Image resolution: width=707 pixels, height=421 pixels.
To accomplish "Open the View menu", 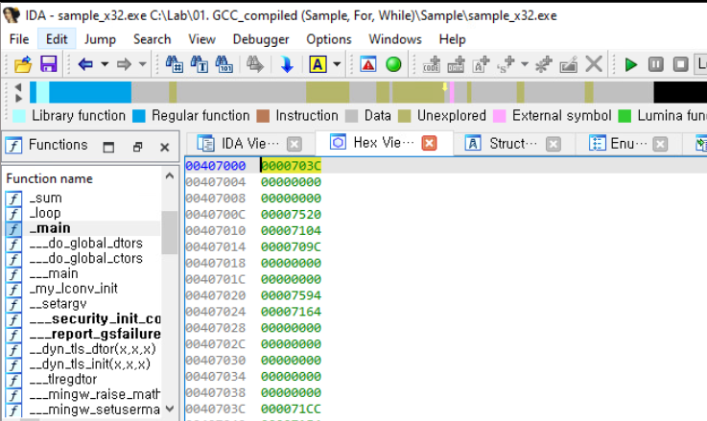I will [201, 39].
